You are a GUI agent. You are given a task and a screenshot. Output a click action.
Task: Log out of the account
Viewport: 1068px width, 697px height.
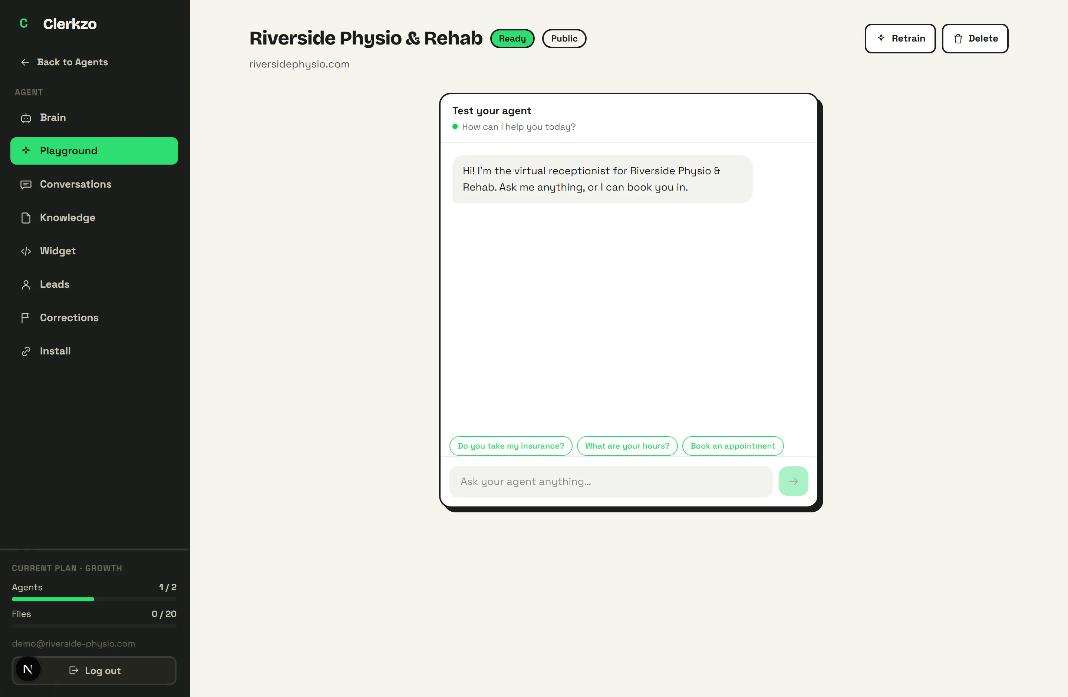point(94,671)
